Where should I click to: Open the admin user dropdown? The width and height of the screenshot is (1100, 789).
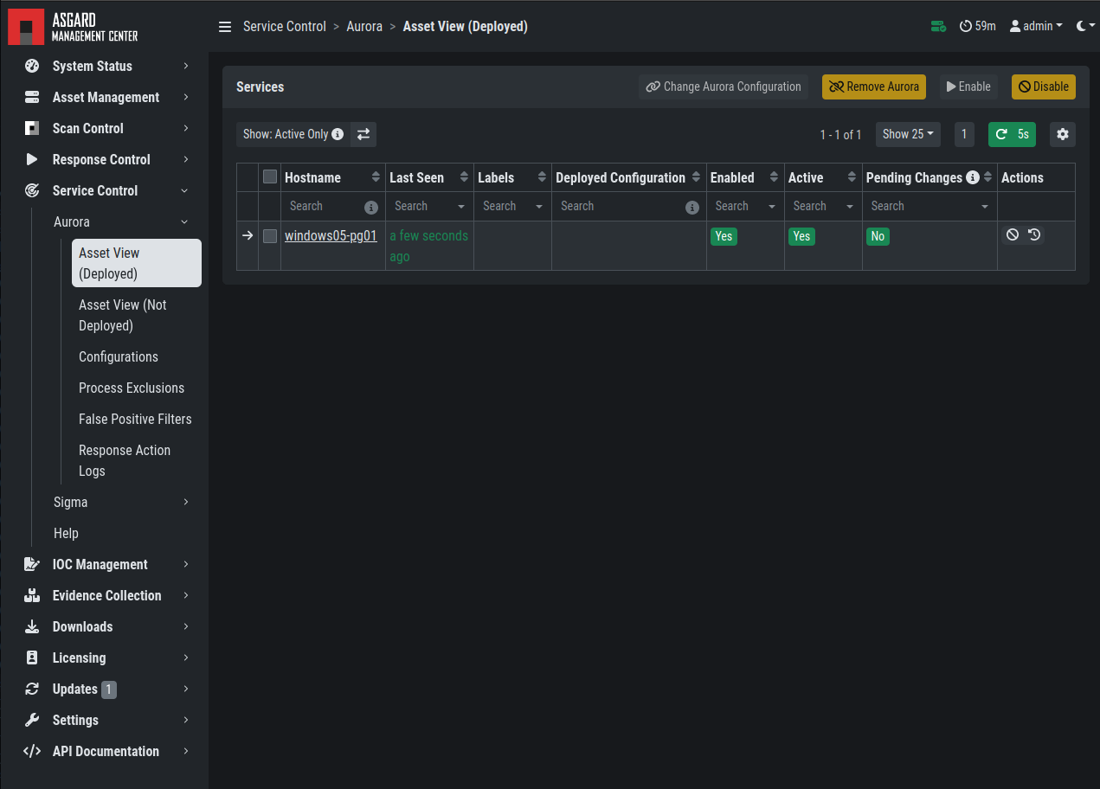[x=1036, y=27]
